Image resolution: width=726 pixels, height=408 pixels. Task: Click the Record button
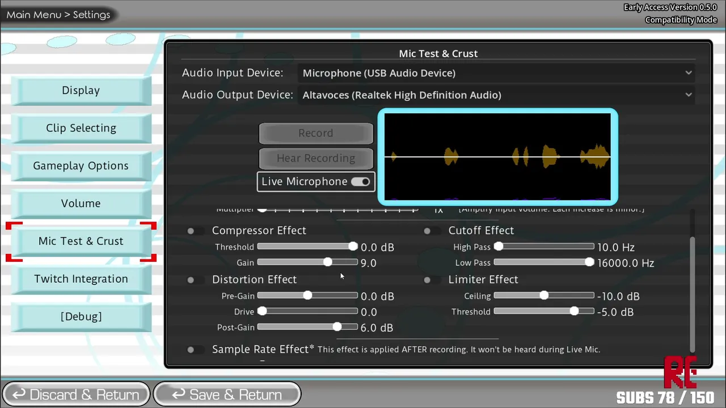pyautogui.click(x=316, y=133)
